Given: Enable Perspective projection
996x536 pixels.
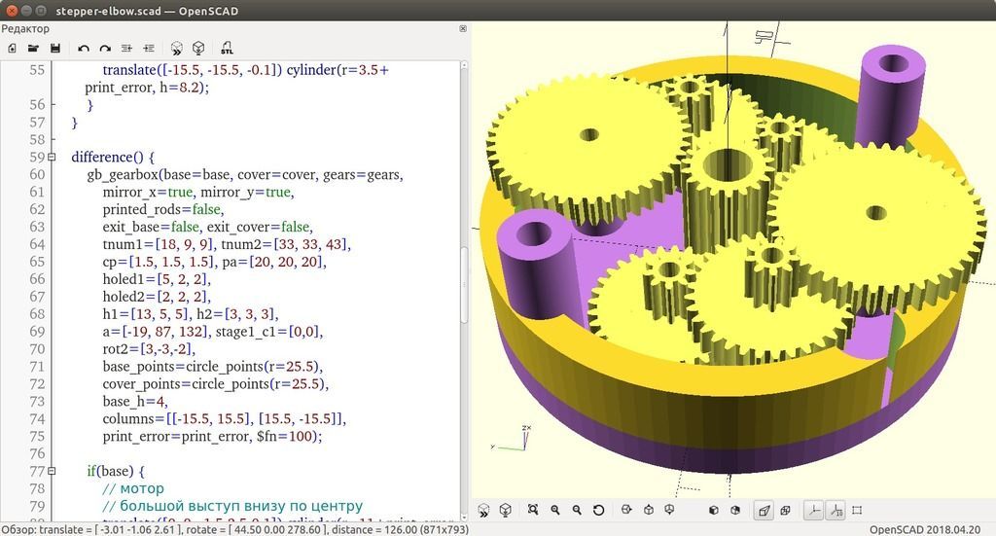Looking at the screenshot, I should click(764, 510).
